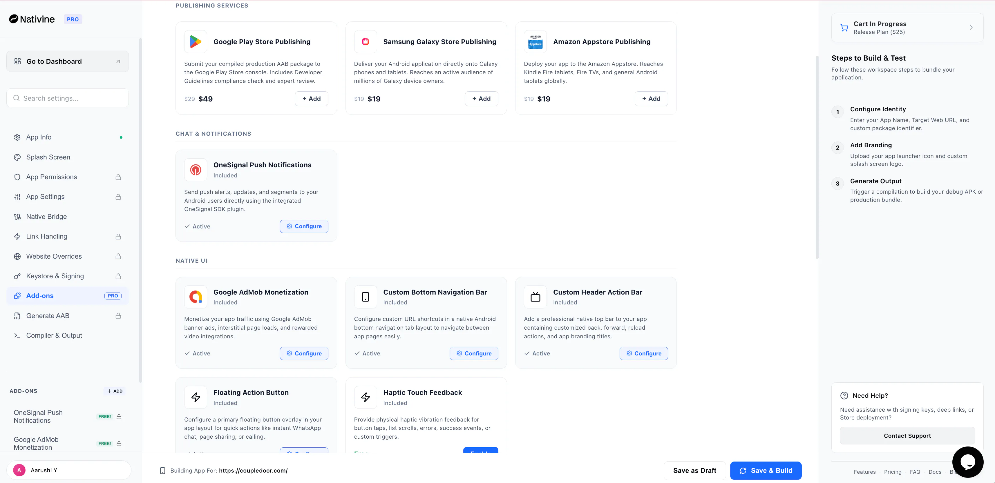Configure OneSignal Push Notifications
The width and height of the screenshot is (995, 483).
[304, 226]
